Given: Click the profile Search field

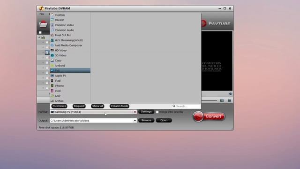Looking at the screenshot, I should (187, 106).
